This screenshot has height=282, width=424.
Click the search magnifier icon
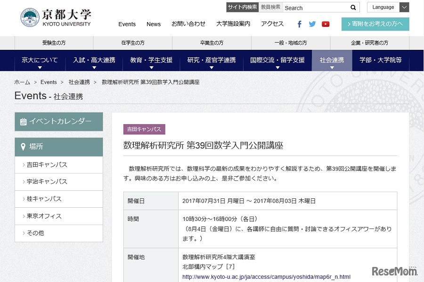pos(353,8)
